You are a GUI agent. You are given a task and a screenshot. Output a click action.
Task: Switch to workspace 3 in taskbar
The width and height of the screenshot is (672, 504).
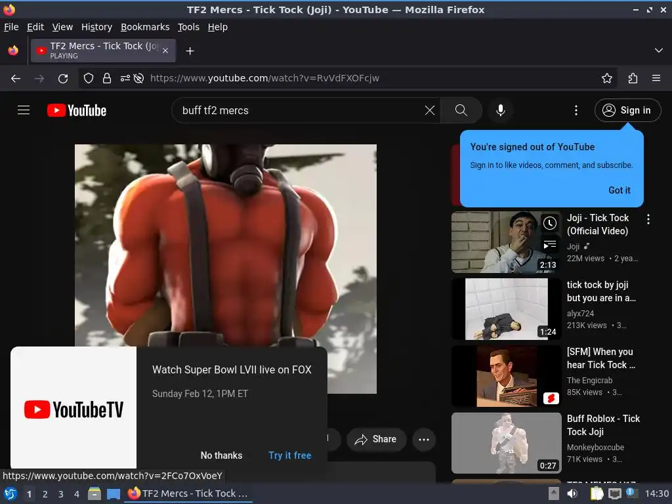(x=61, y=494)
